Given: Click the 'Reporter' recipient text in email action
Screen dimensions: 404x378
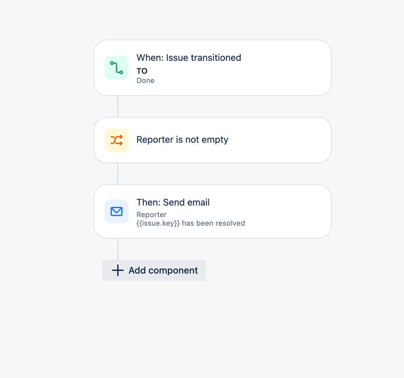Looking at the screenshot, I should 152,215.
